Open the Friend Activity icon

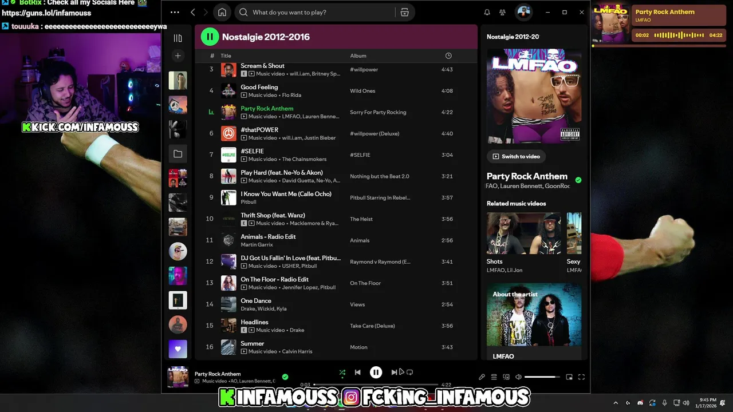pyautogui.click(x=503, y=12)
